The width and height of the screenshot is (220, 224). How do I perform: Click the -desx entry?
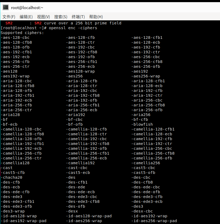(x=72, y=211)
